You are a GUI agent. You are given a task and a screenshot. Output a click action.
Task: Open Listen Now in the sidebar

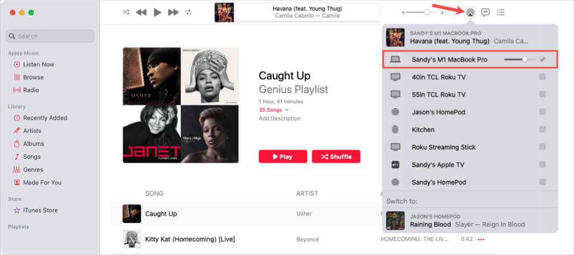[39, 64]
